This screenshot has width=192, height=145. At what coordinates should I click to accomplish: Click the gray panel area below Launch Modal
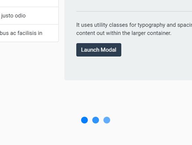[128, 68]
